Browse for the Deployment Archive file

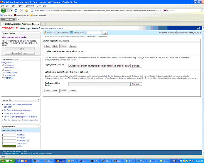136,66
